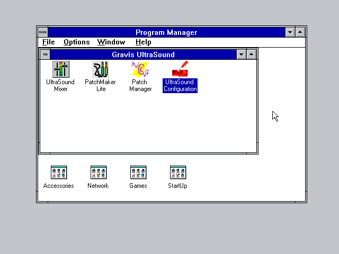Open the File menu
The height and width of the screenshot is (254, 339).
click(x=49, y=42)
